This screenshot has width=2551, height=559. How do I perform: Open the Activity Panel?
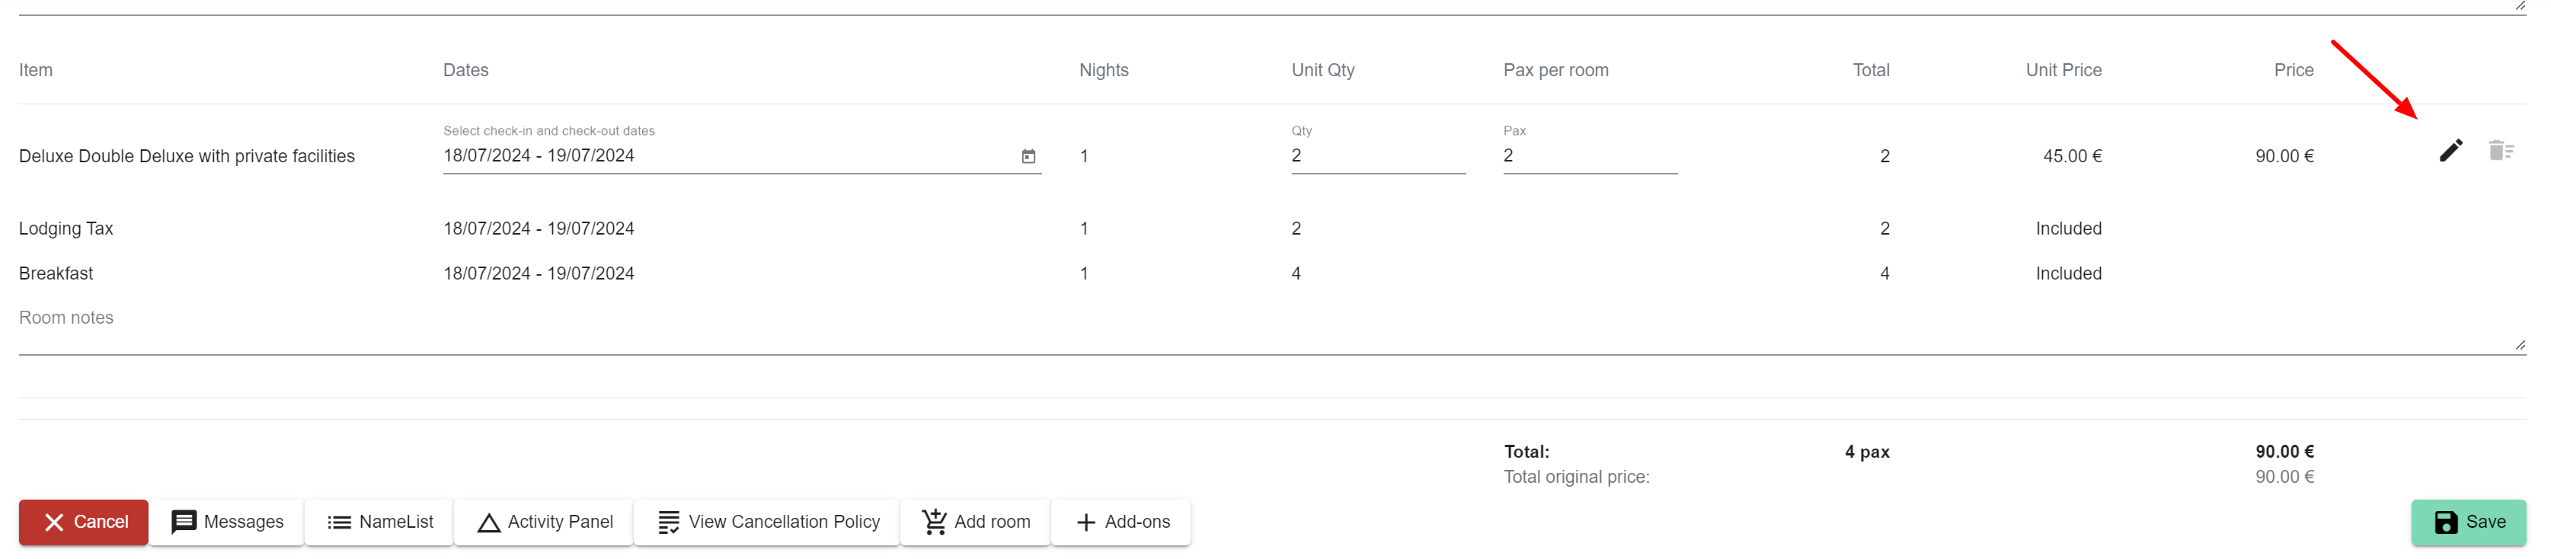(544, 522)
